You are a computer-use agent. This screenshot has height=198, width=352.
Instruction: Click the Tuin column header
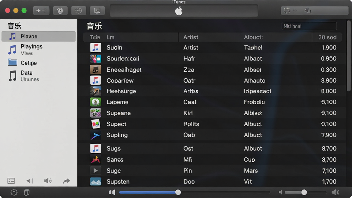95,37
